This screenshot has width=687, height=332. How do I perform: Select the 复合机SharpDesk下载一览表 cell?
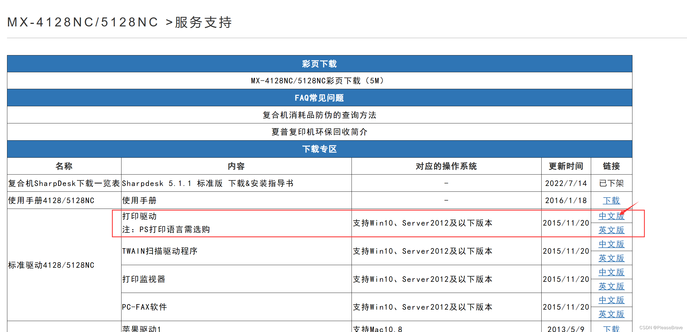[x=64, y=183]
